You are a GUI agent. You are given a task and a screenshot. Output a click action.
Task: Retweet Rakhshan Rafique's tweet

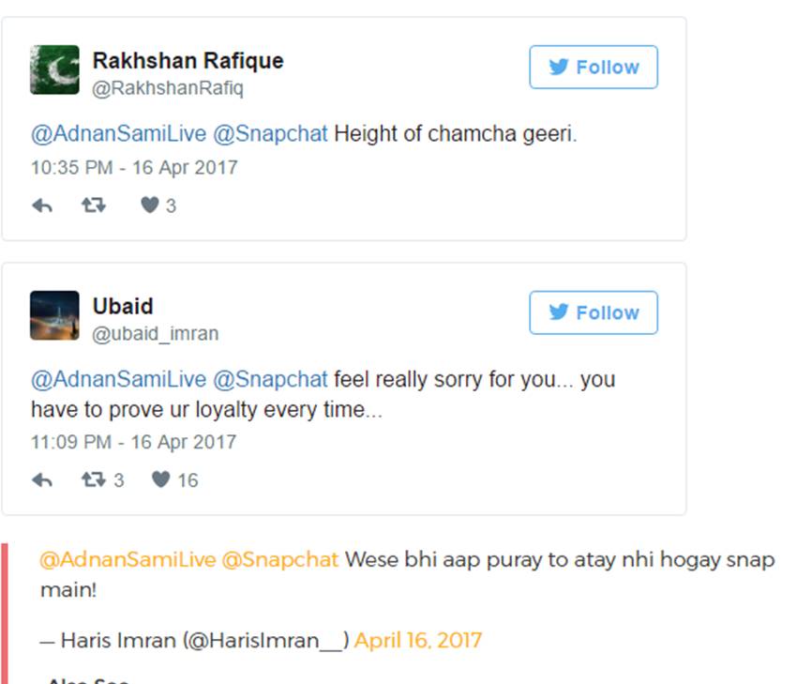[94, 205]
